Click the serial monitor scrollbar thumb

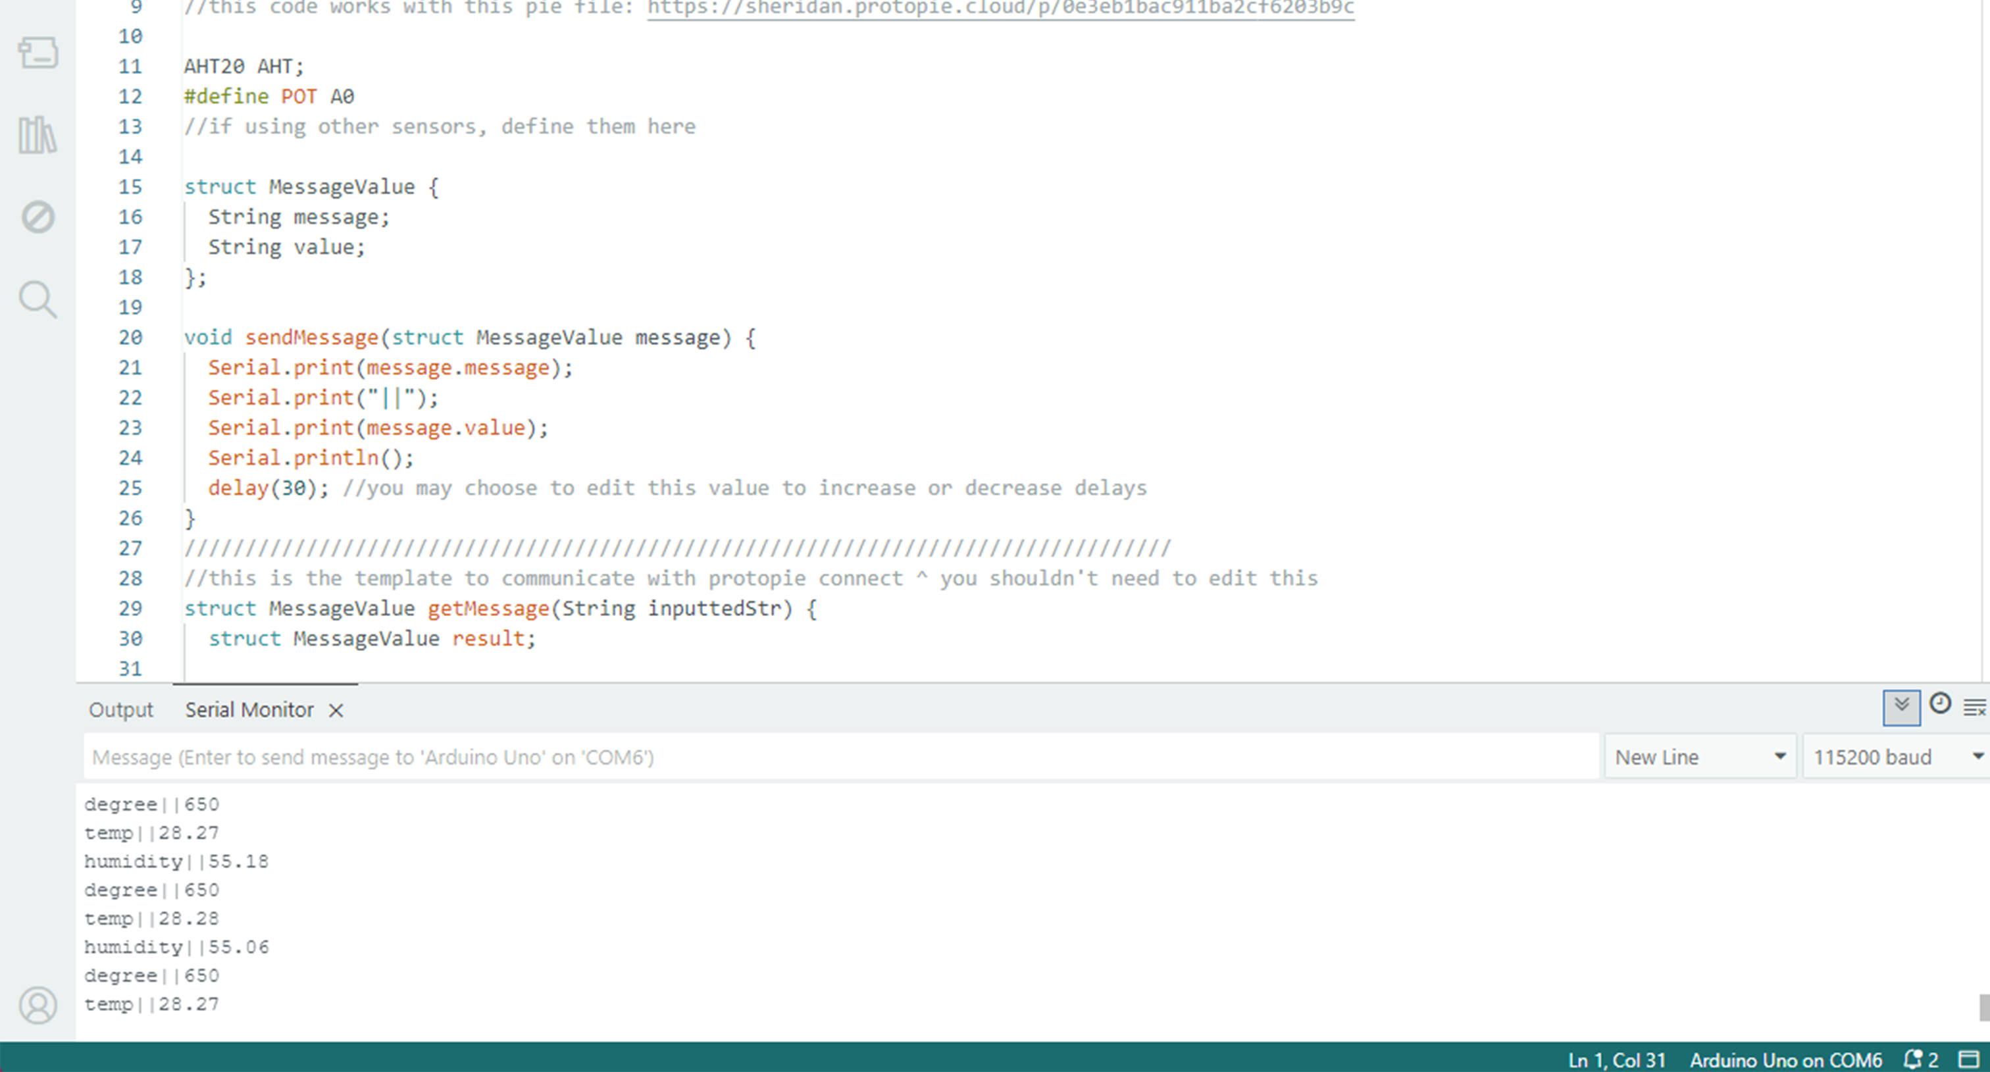1984,1007
